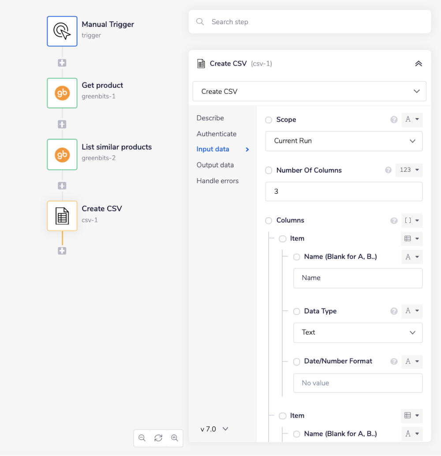Click the zoom out magnifier icon

pyautogui.click(x=142, y=438)
